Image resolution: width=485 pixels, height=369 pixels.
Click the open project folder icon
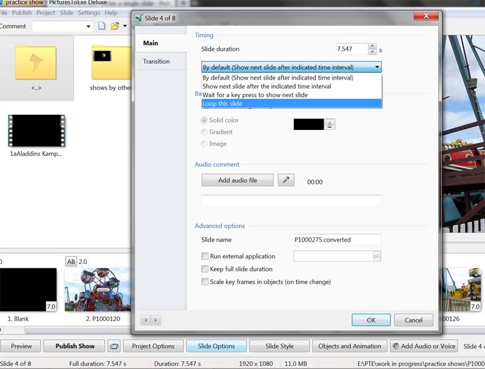pos(115,26)
